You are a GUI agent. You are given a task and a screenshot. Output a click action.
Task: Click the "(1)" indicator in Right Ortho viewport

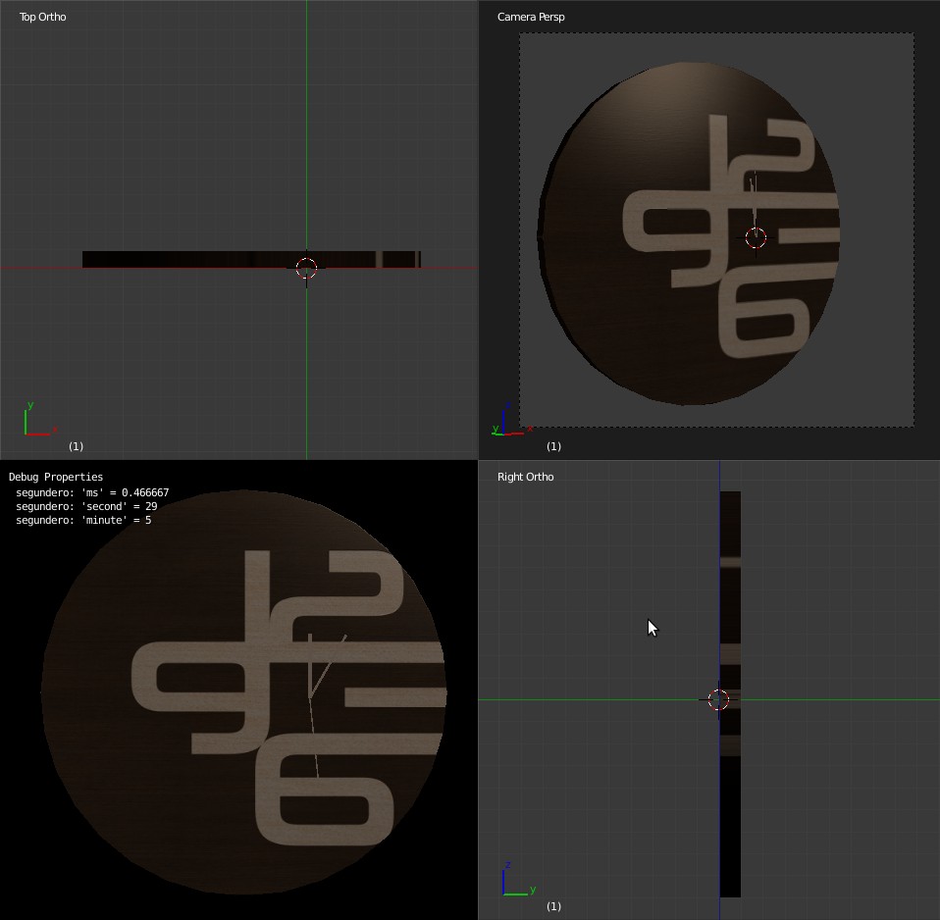(x=554, y=906)
